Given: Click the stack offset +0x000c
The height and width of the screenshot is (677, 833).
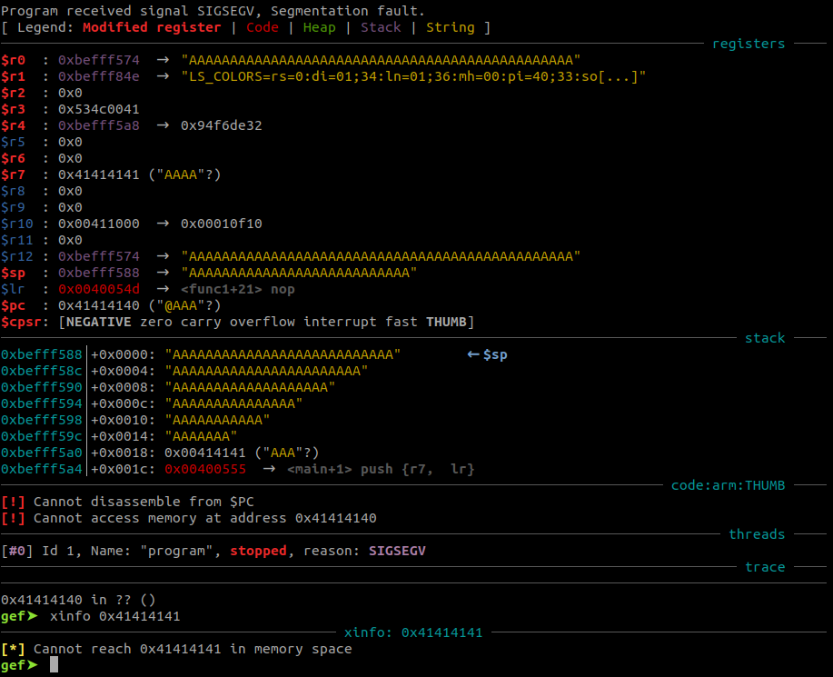Looking at the screenshot, I should click(123, 403).
